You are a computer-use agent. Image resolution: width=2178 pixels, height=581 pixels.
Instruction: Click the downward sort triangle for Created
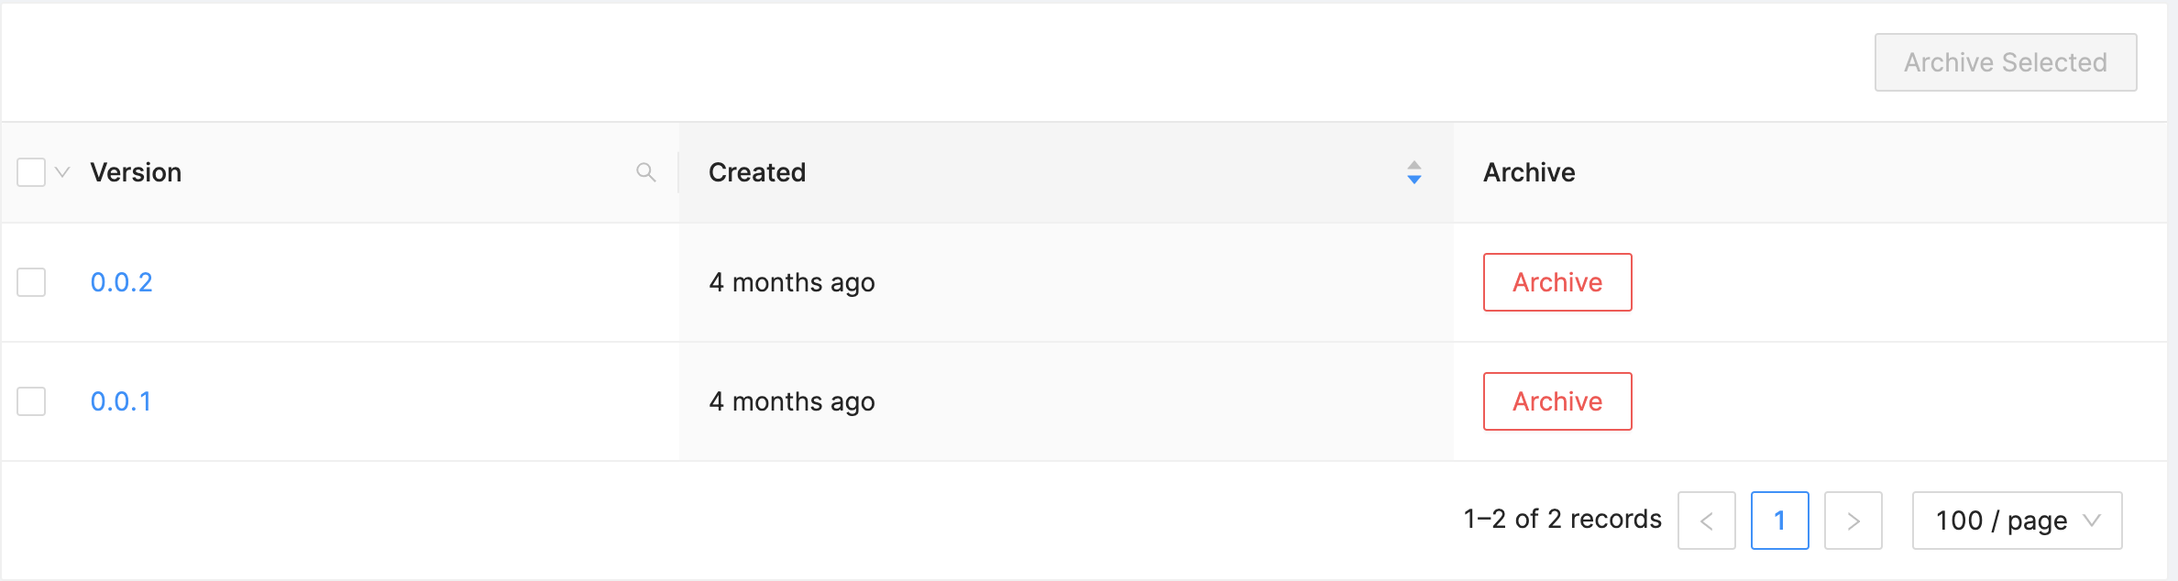(x=1413, y=180)
